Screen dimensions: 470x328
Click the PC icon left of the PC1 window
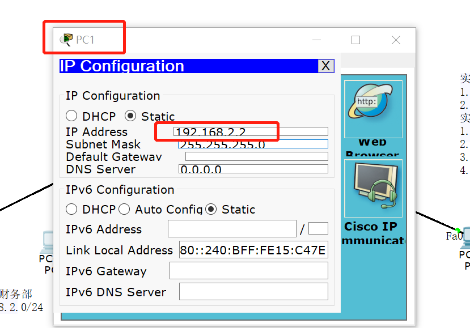tap(48, 242)
